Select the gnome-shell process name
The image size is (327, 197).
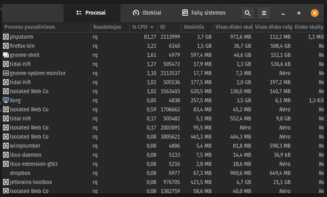pyautogui.click(x=25, y=55)
